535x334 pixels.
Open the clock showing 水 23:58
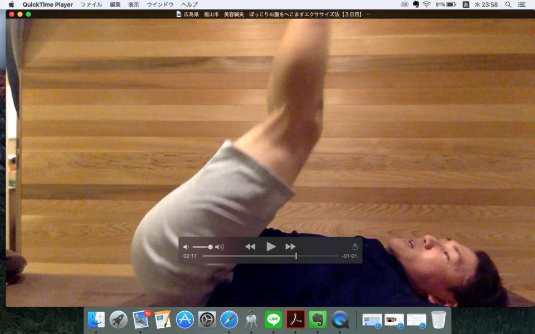pos(486,4)
